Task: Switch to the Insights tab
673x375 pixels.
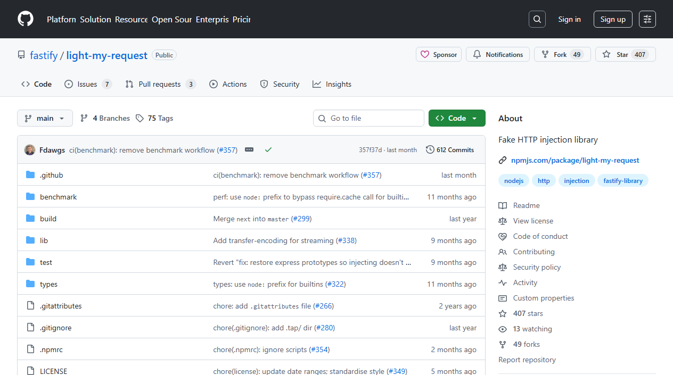Action: tap(332, 84)
